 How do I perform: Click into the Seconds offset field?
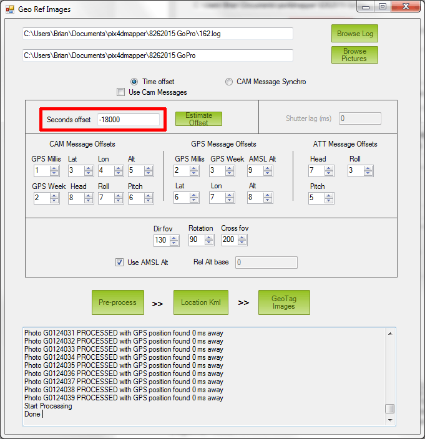pos(128,119)
